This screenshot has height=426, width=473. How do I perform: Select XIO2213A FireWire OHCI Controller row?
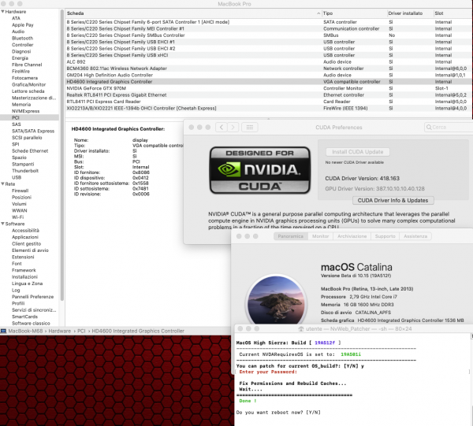tap(268, 108)
